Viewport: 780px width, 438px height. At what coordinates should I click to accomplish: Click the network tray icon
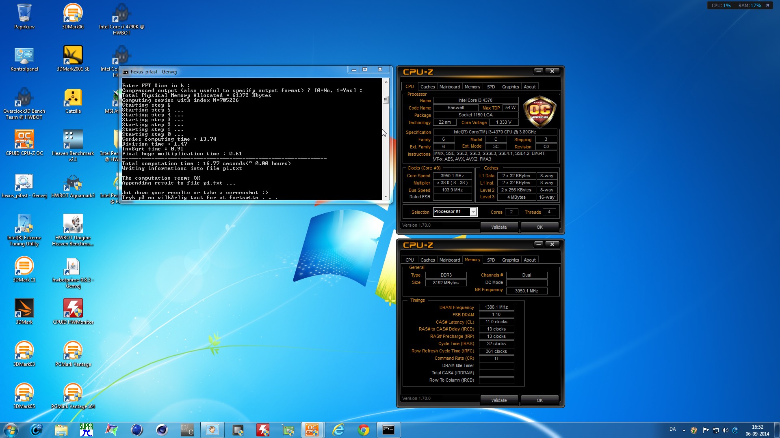(x=716, y=430)
